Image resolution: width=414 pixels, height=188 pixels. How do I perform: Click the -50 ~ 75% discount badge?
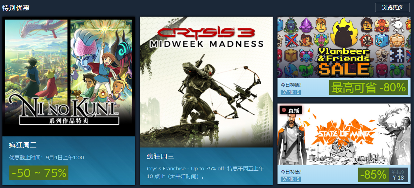pos(39,173)
